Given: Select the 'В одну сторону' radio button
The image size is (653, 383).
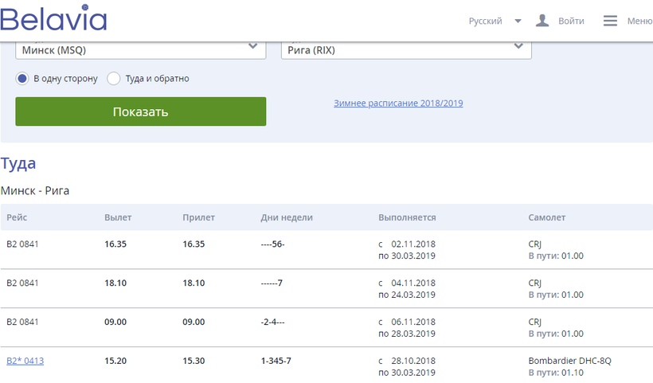Looking at the screenshot, I should [x=22, y=79].
